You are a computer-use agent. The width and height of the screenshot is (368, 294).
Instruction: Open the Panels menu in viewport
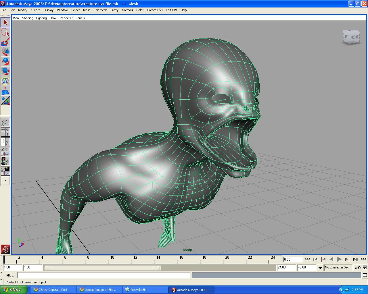click(80, 18)
